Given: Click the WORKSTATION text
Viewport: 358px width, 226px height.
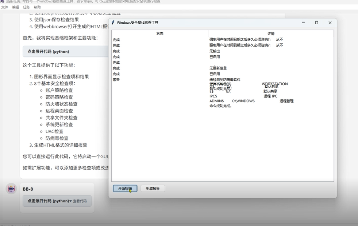Looking at the screenshot, I should [275, 84].
